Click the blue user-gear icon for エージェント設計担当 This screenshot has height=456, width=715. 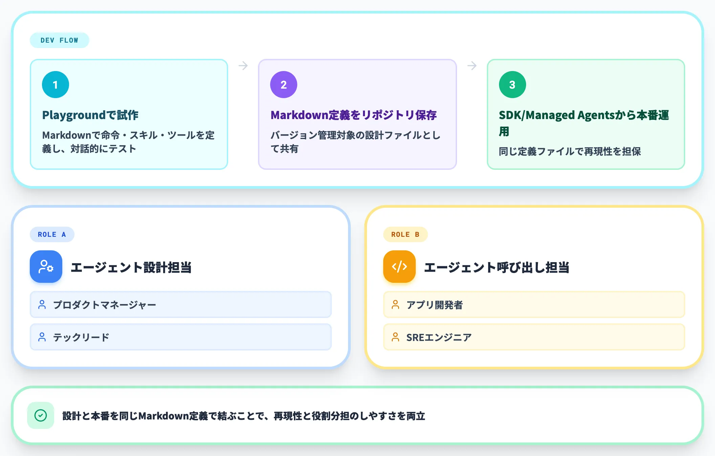click(46, 267)
